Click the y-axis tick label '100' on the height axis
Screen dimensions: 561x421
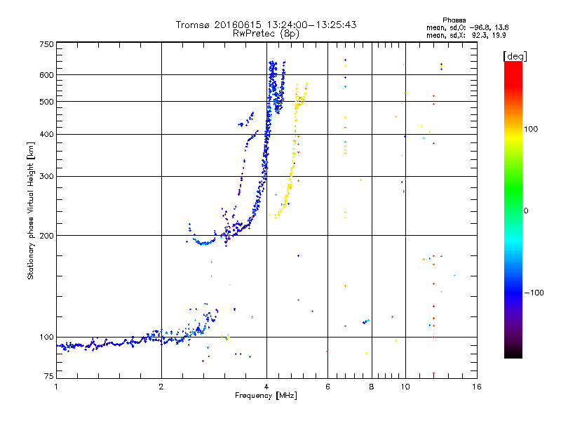[x=46, y=337]
